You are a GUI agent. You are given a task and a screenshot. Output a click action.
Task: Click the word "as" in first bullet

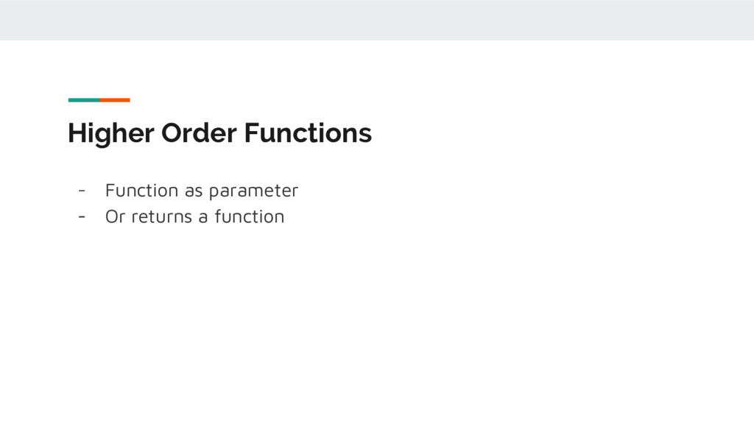(193, 191)
